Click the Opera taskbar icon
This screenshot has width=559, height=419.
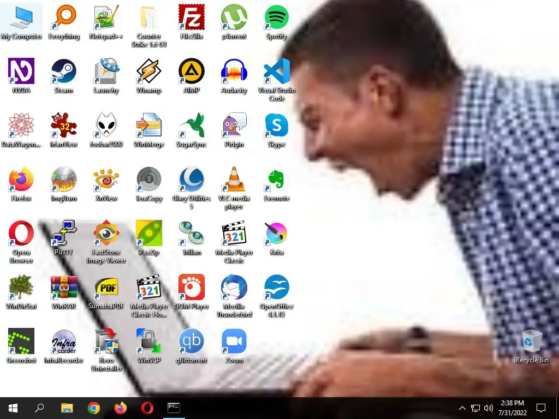tap(147, 408)
